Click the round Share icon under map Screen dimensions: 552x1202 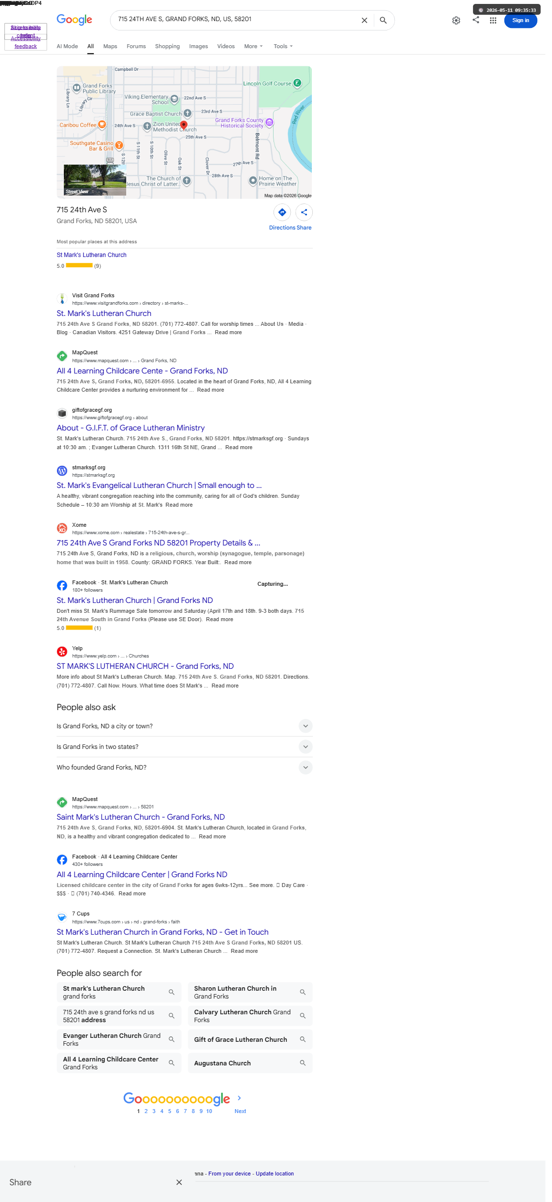(x=304, y=212)
